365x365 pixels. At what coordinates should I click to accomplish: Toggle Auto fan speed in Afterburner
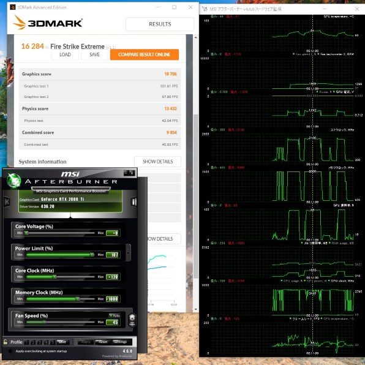coord(115,315)
